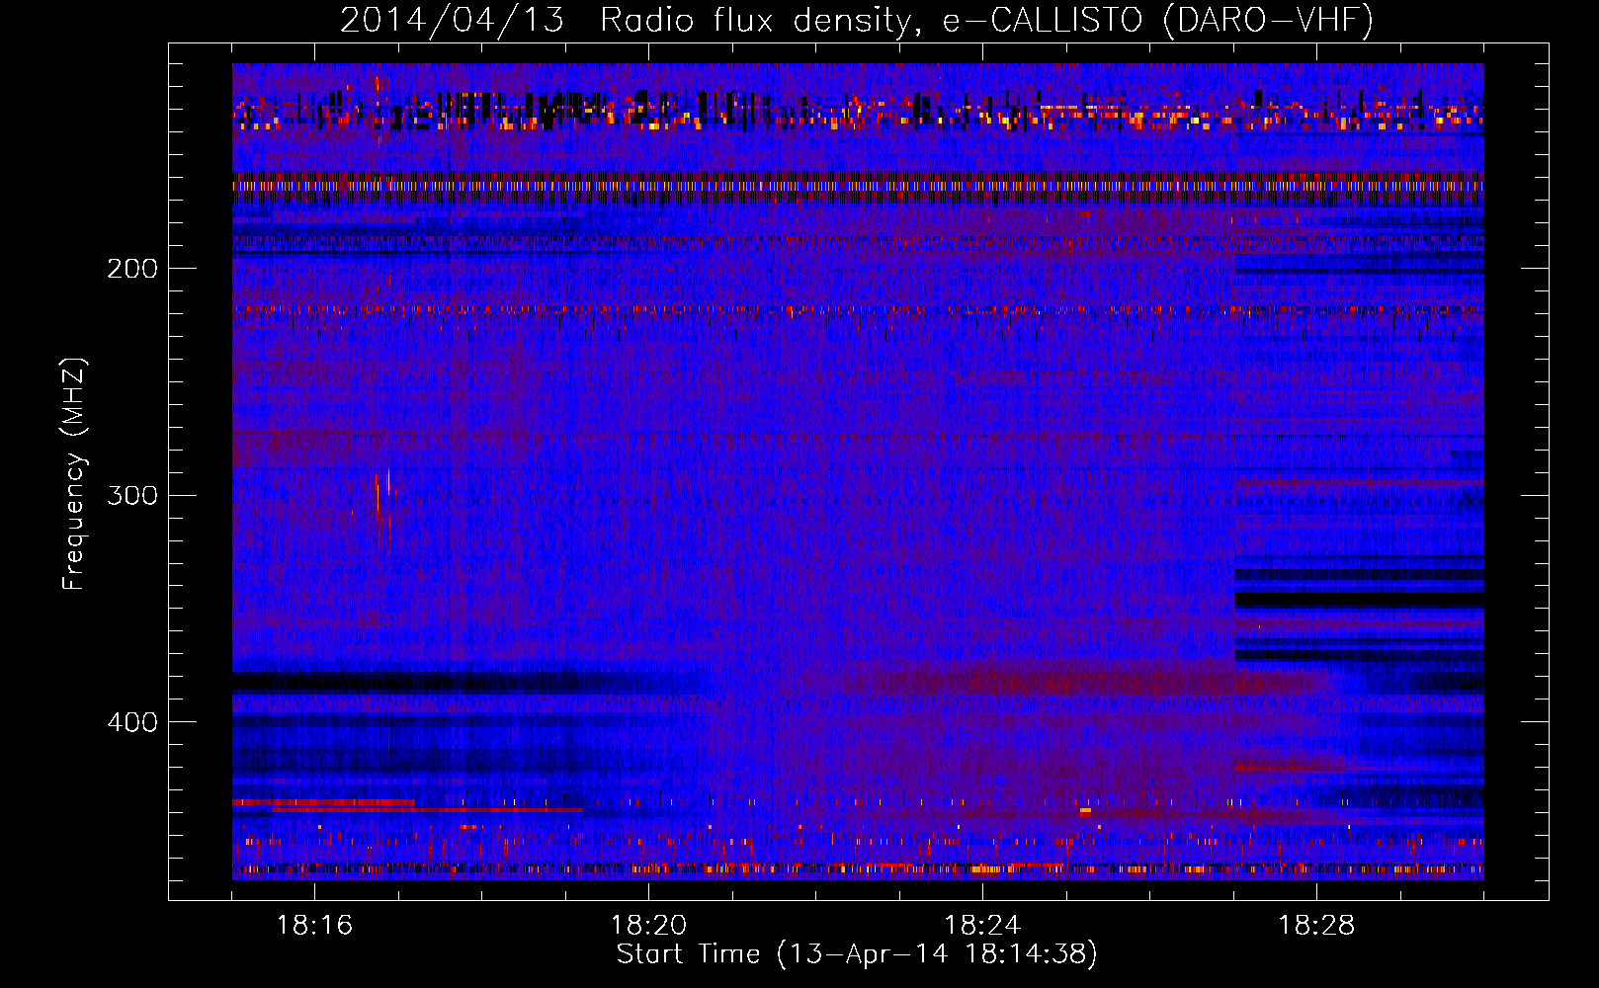Click the '18:24' time tick label

coord(982,926)
